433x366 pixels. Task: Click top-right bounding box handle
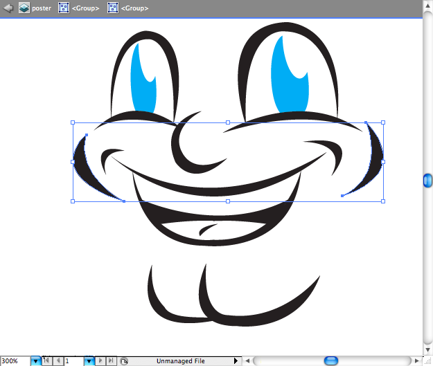pos(383,122)
